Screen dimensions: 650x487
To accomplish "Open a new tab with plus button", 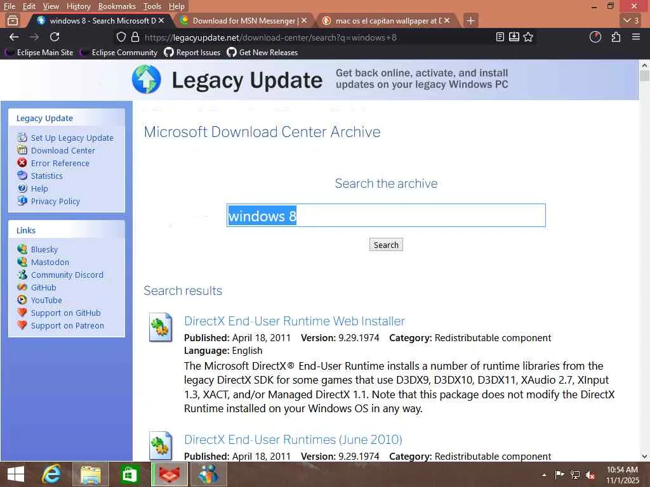I will click(x=470, y=20).
